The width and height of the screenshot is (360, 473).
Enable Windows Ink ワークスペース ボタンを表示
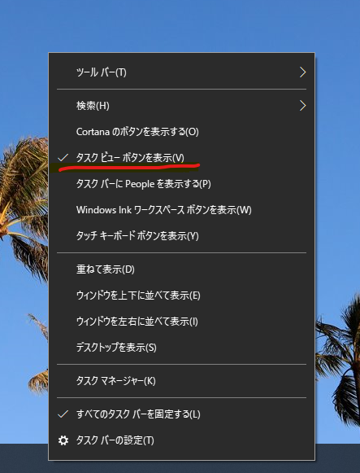(x=181, y=210)
